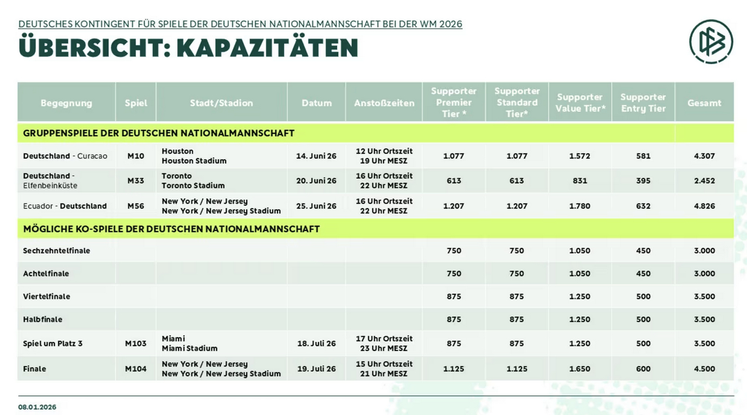This screenshot has width=747, height=415.
Task: Click the Supporter Premier Tier header
Action: click(x=454, y=102)
